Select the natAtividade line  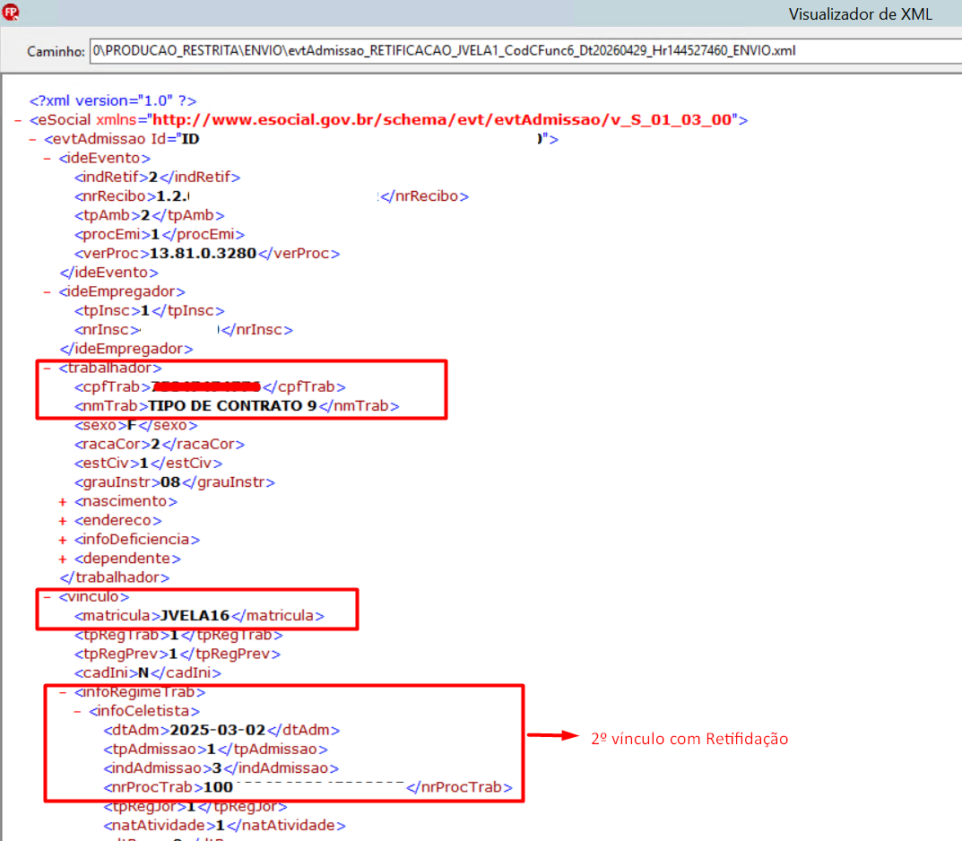(x=225, y=825)
